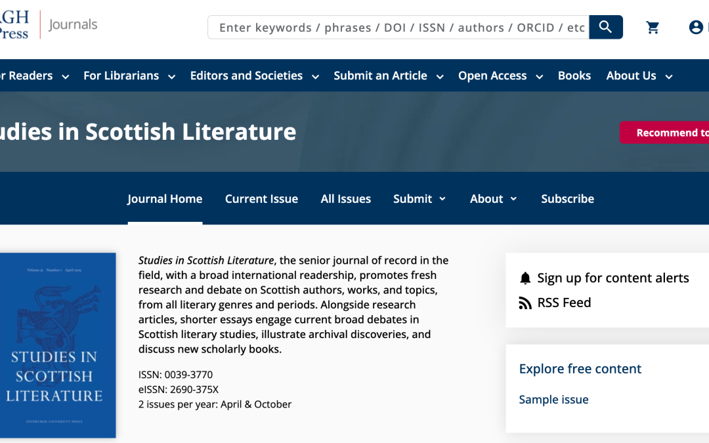Viewport: 709px width, 443px height.
Task: Select the Subscribe tab
Action: [567, 198]
